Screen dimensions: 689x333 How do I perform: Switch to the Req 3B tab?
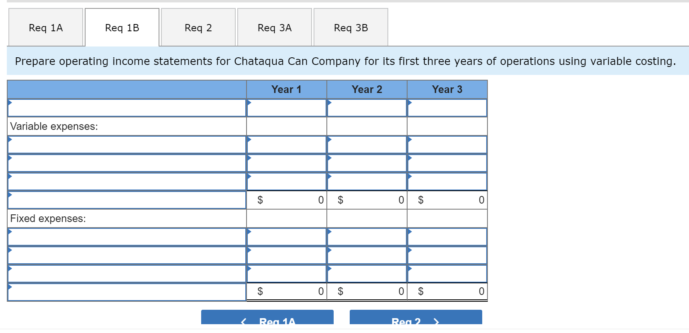[x=350, y=27]
